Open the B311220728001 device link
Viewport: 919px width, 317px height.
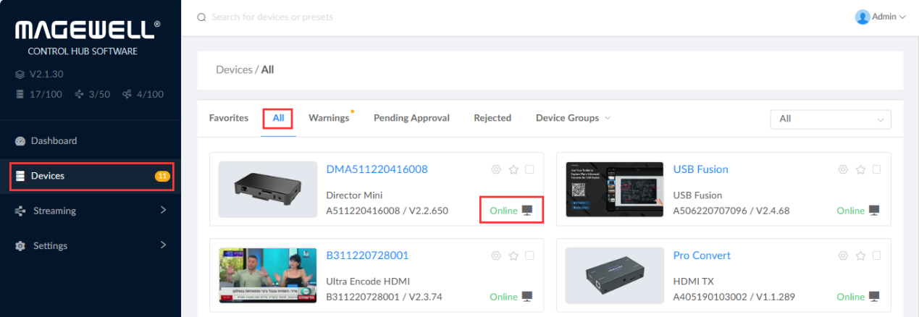click(368, 255)
